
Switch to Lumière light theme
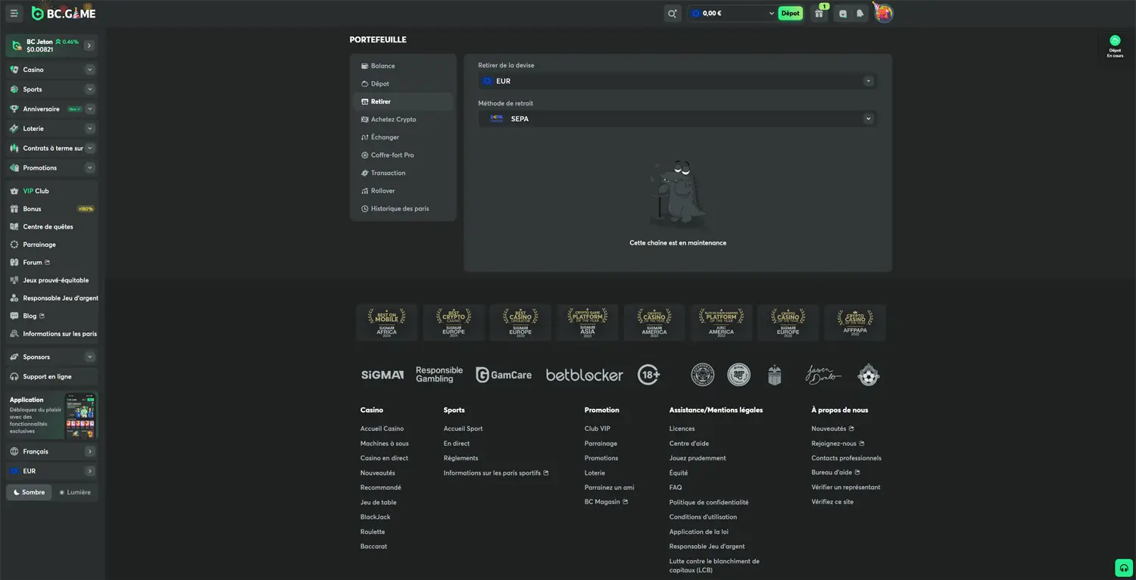75,492
